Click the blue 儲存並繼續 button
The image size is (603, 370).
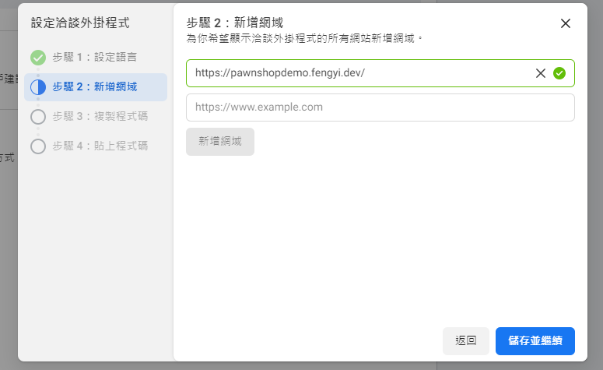tap(535, 340)
